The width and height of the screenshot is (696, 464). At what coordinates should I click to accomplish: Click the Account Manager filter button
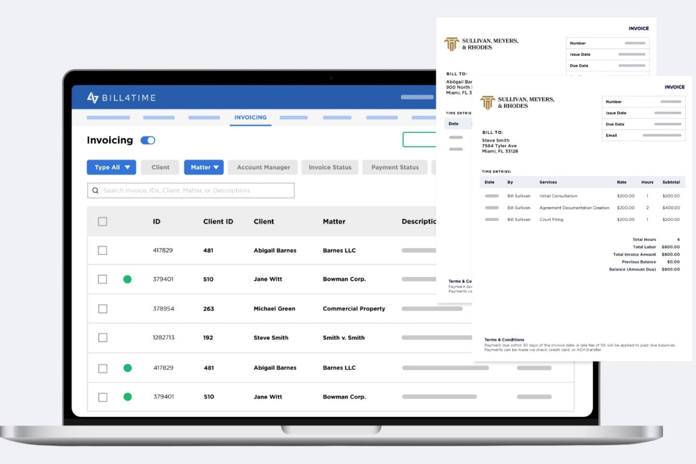pos(262,167)
